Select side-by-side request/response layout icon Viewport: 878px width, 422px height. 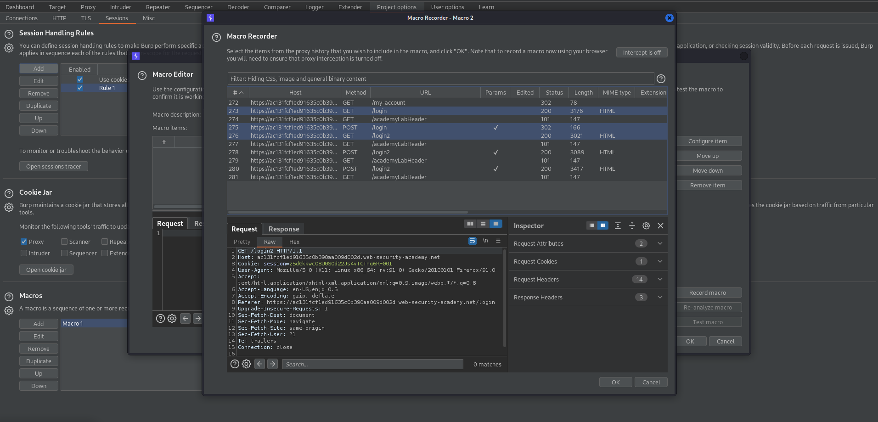(x=470, y=224)
